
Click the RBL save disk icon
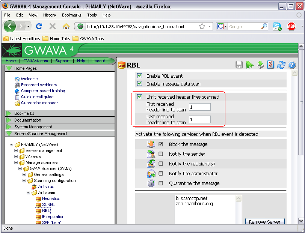tap(239, 65)
